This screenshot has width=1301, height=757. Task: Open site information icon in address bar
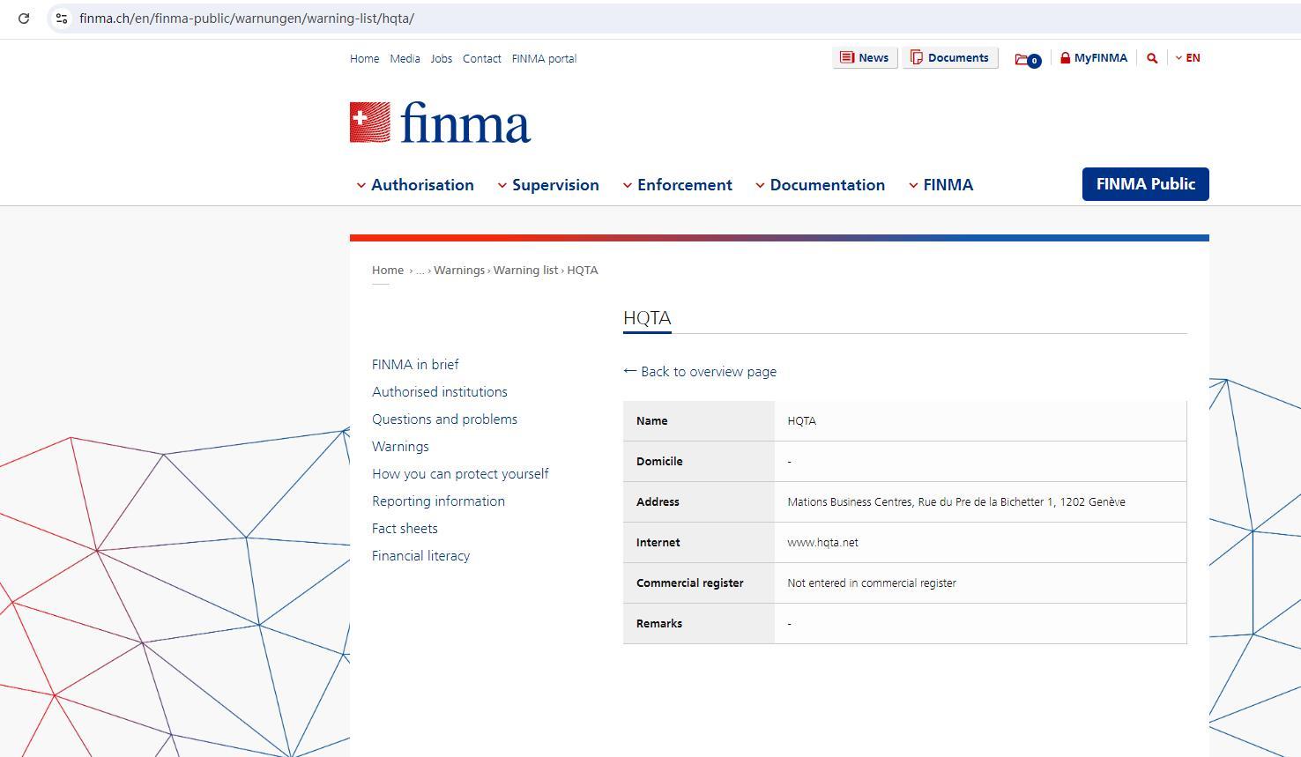[62, 18]
